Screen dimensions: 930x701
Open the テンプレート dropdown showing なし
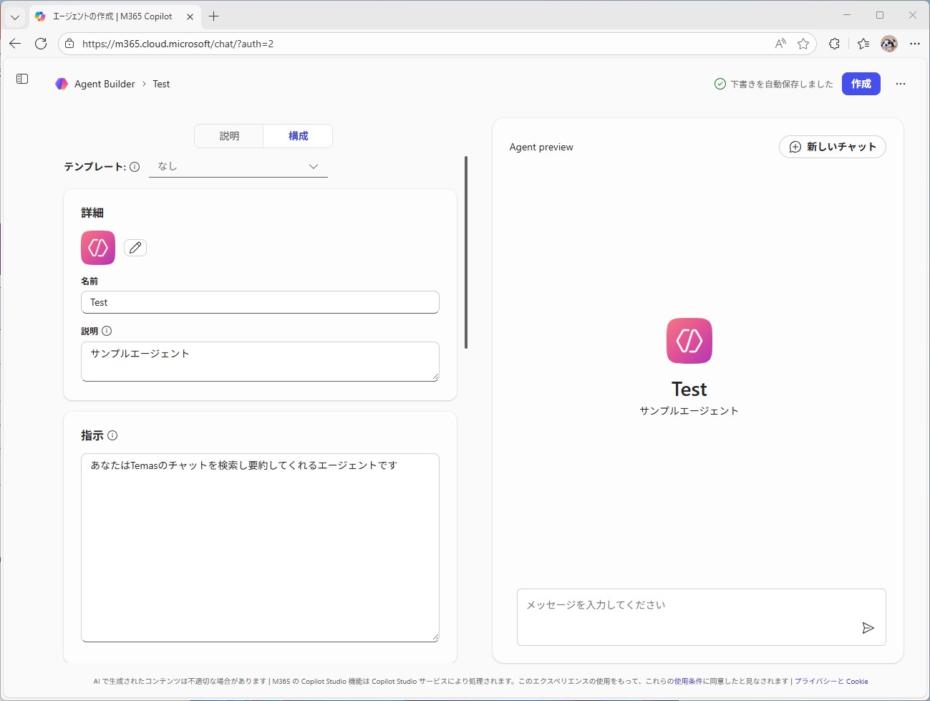[x=238, y=166]
